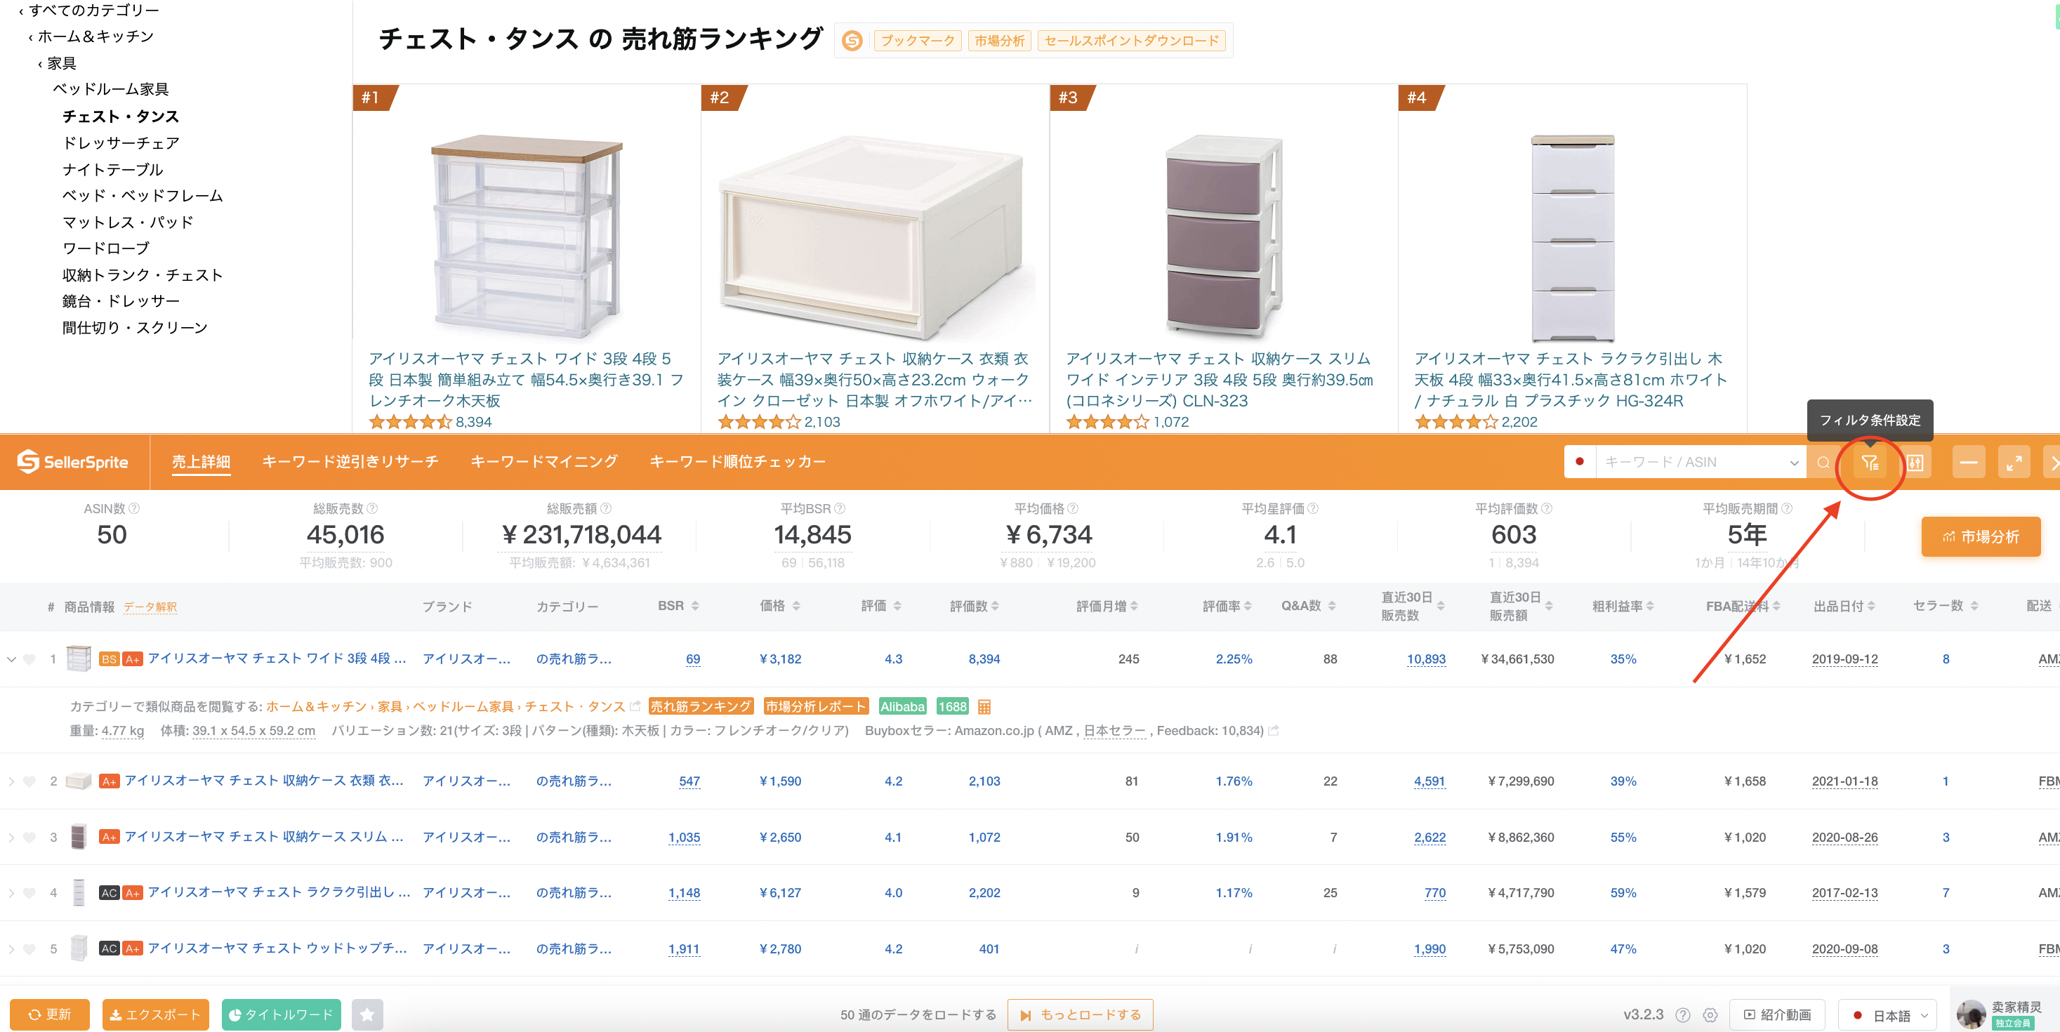Expand row 4 details chevron
2060x1032 pixels.
pos(11,892)
